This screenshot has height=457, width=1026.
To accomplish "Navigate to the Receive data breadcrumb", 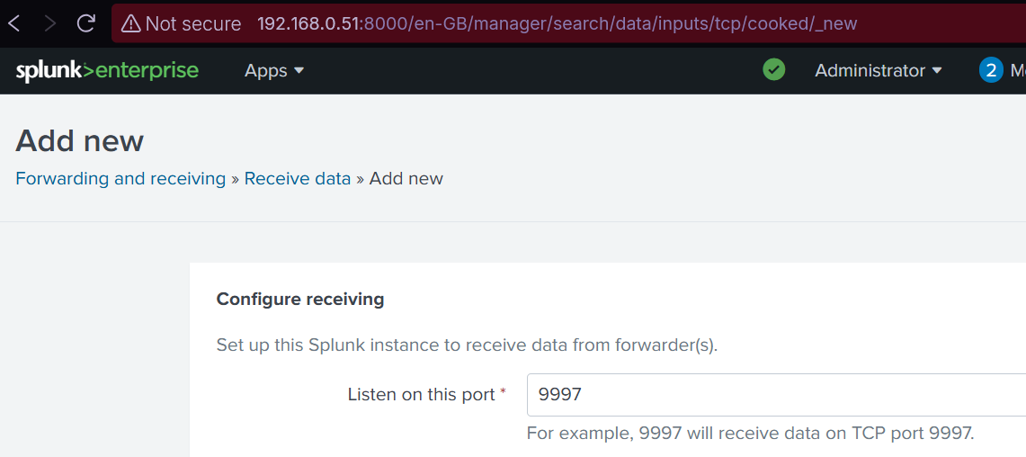I will [x=298, y=178].
